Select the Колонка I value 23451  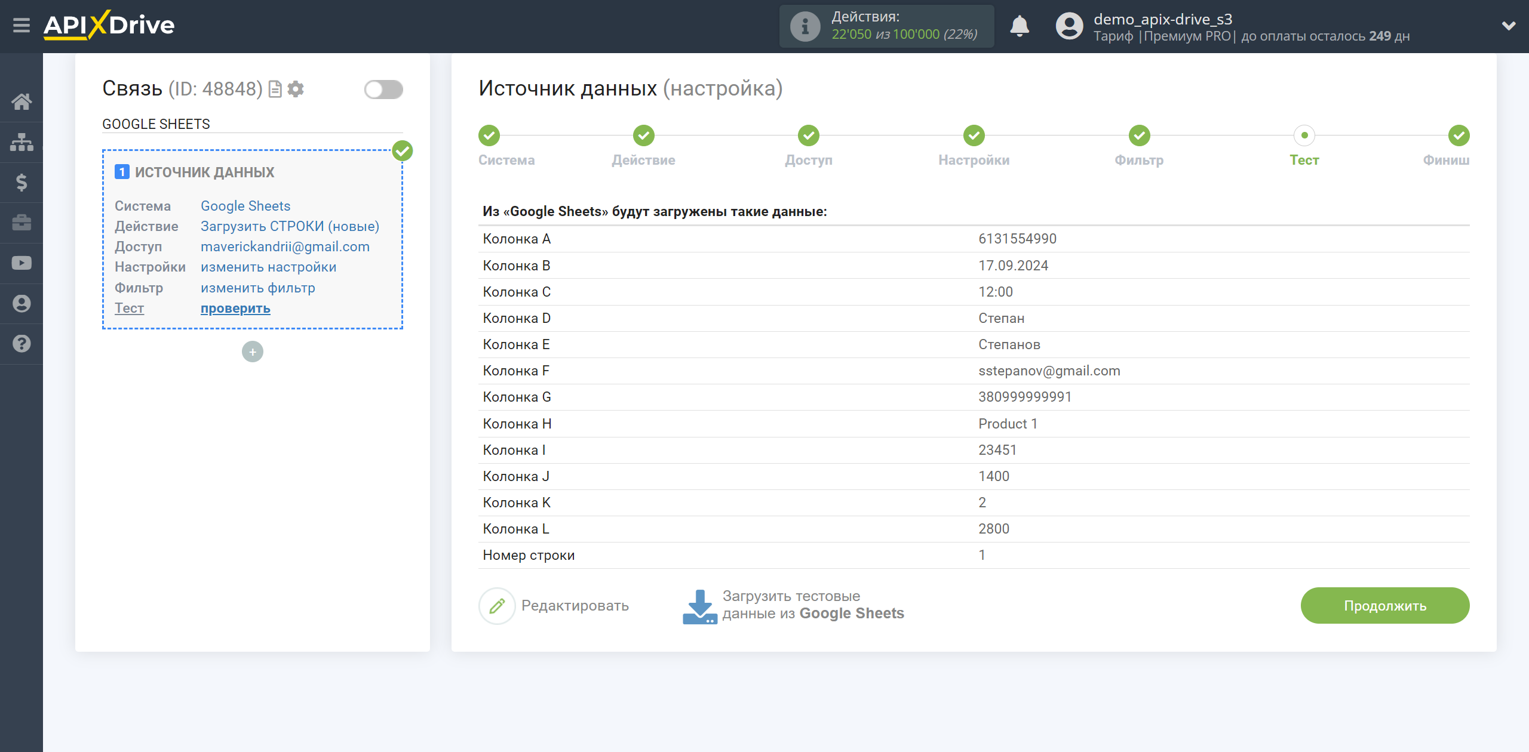pyautogui.click(x=997, y=450)
